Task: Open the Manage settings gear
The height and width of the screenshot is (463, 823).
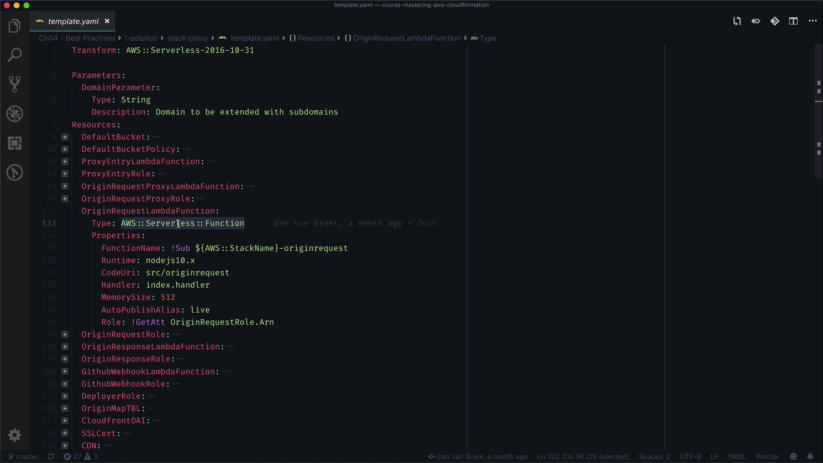Action: pos(15,435)
